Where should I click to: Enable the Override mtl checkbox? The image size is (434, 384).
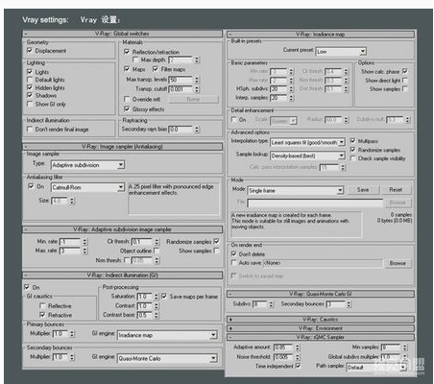[127, 99]
